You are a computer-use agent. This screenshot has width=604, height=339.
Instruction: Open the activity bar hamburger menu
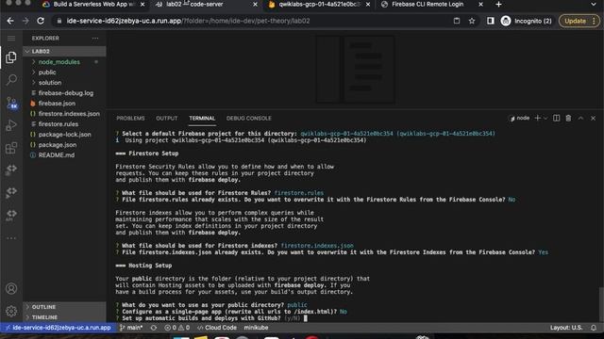pos(11,38)
